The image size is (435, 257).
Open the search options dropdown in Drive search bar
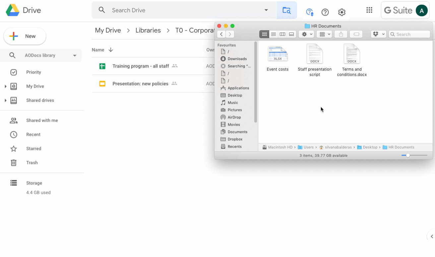(266, 10)
